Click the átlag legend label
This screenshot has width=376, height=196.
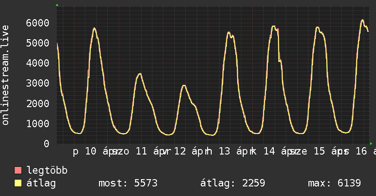click(x=41, y=183)
